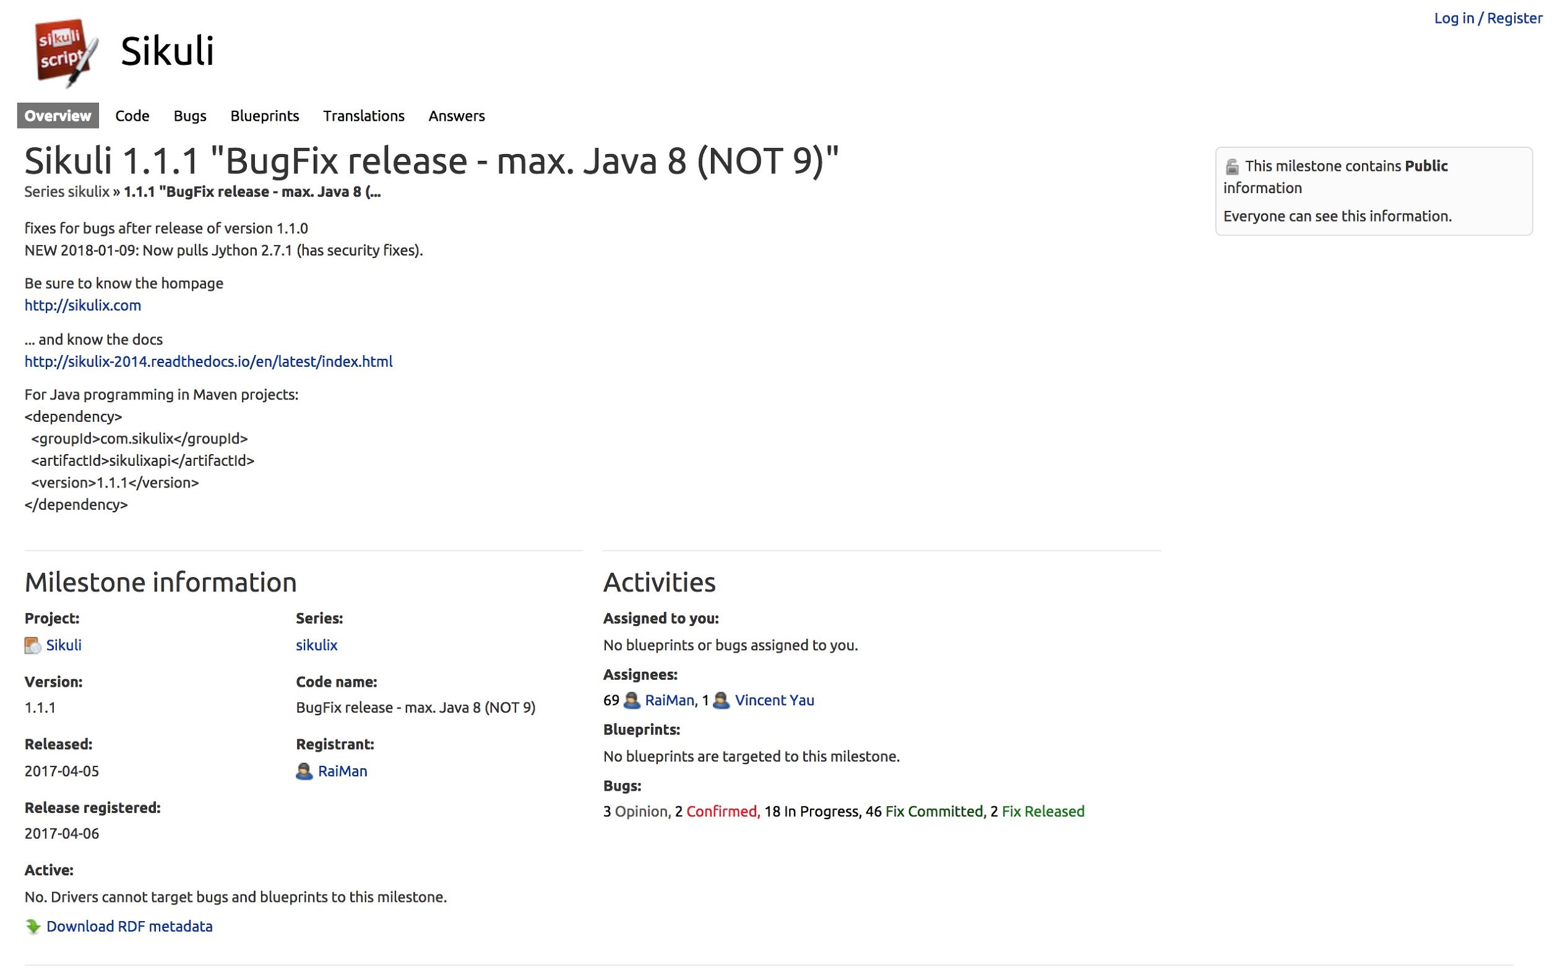Open the Blueprints tab

(x=265, y=116)
